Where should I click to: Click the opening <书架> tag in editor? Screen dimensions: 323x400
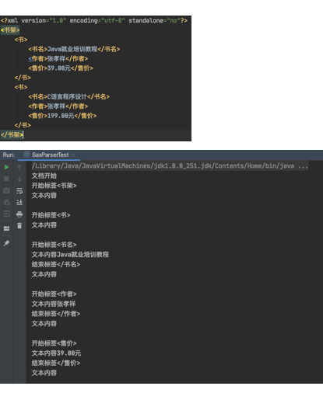coord(10,30)
